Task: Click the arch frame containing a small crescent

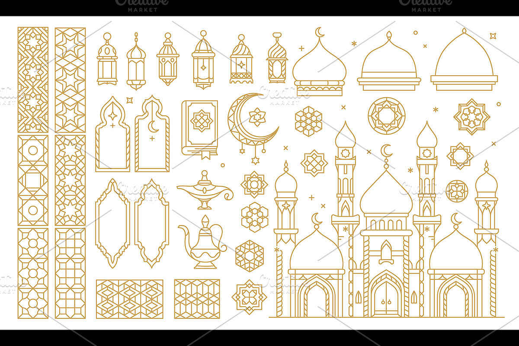Action: click(x=152, y=134)
